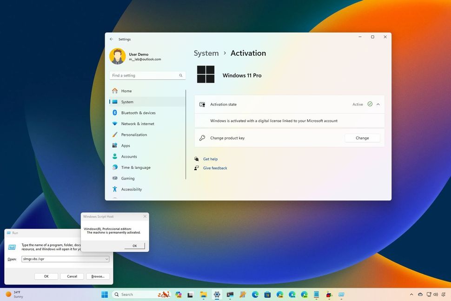451x301 pixels.
Task: Click Change next to Change product key
Action: [x=362, y=138]
